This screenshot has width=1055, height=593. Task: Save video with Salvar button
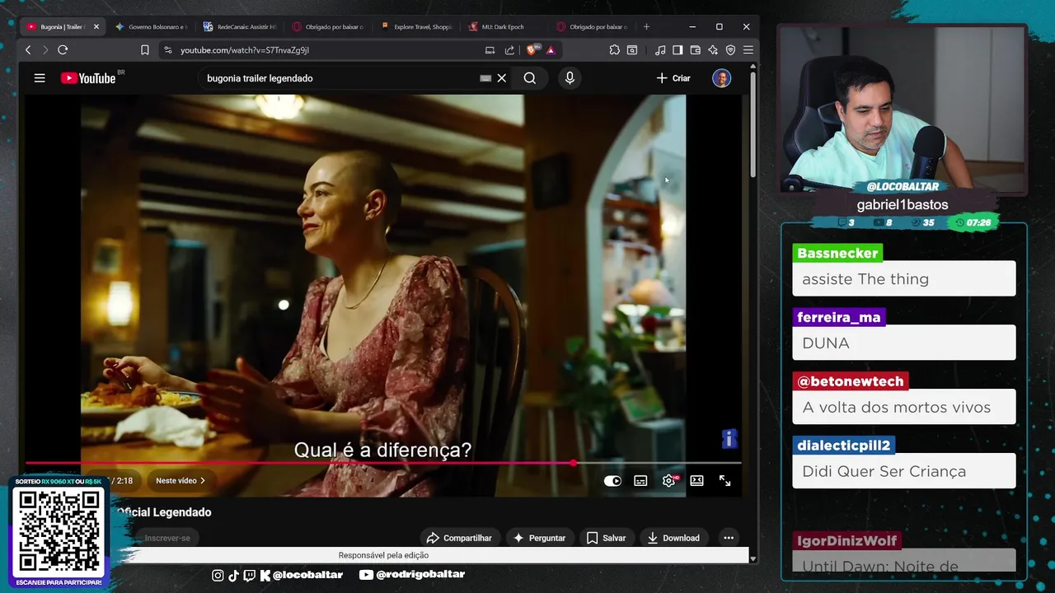(606, 538)
